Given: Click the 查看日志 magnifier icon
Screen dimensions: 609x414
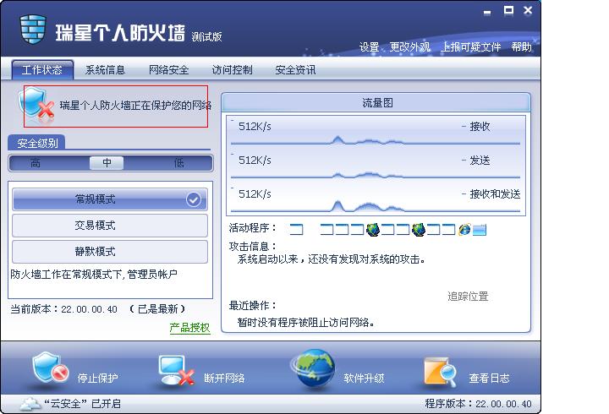Looking at the screenshot, I should (440, 372).
